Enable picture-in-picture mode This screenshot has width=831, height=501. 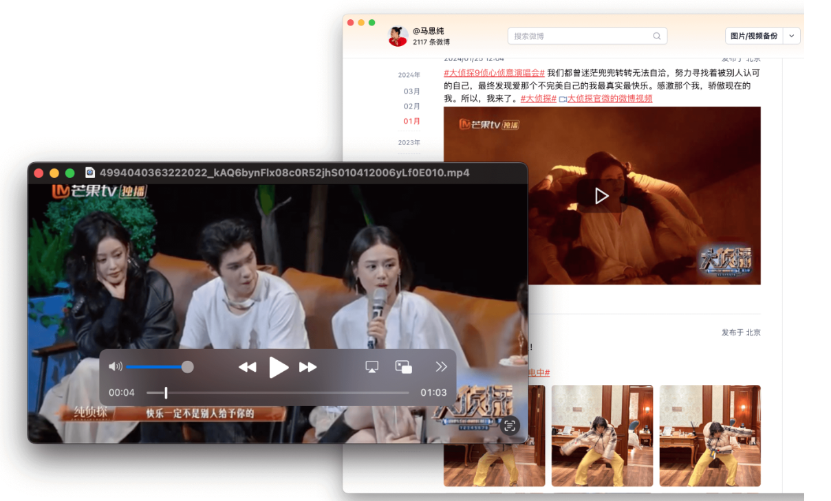click(404, 367)
